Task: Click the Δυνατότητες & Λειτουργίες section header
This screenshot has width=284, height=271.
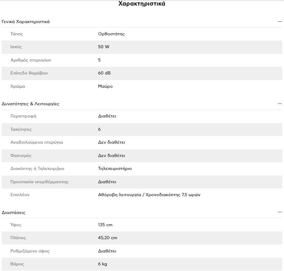Action: click(31, 104)
